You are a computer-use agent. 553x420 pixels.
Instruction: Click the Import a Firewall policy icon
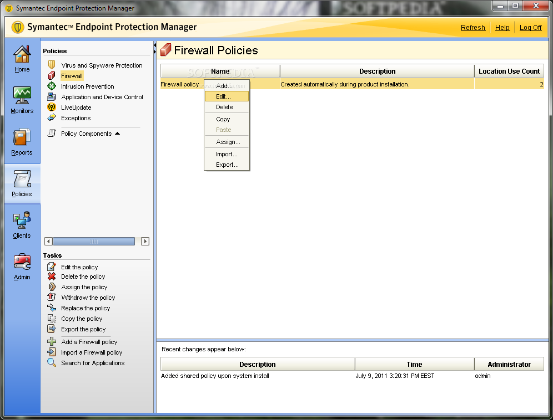[x=52, y=352]
